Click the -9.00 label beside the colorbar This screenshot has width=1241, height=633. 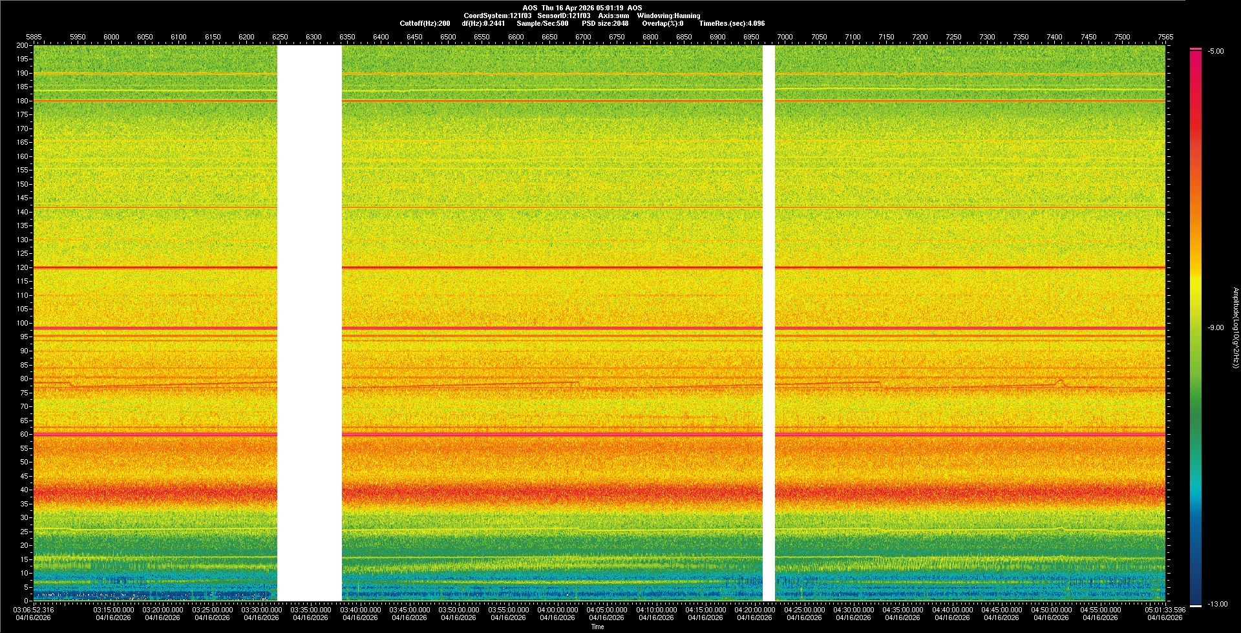(1216, 327)
